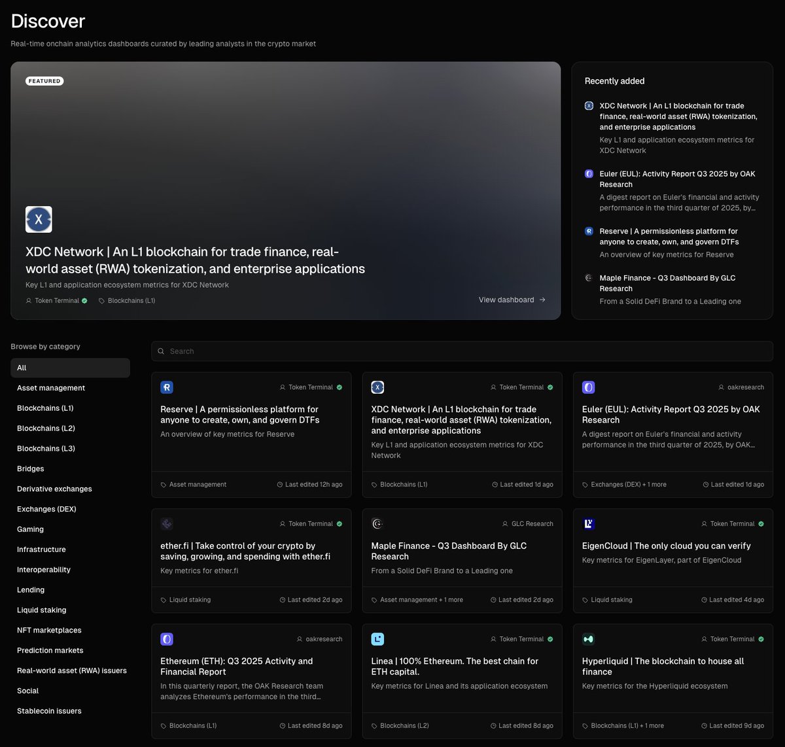Click the Hyperliquid logo icon in card
This screenshot has height=747, width=785.
click(588, 639)
